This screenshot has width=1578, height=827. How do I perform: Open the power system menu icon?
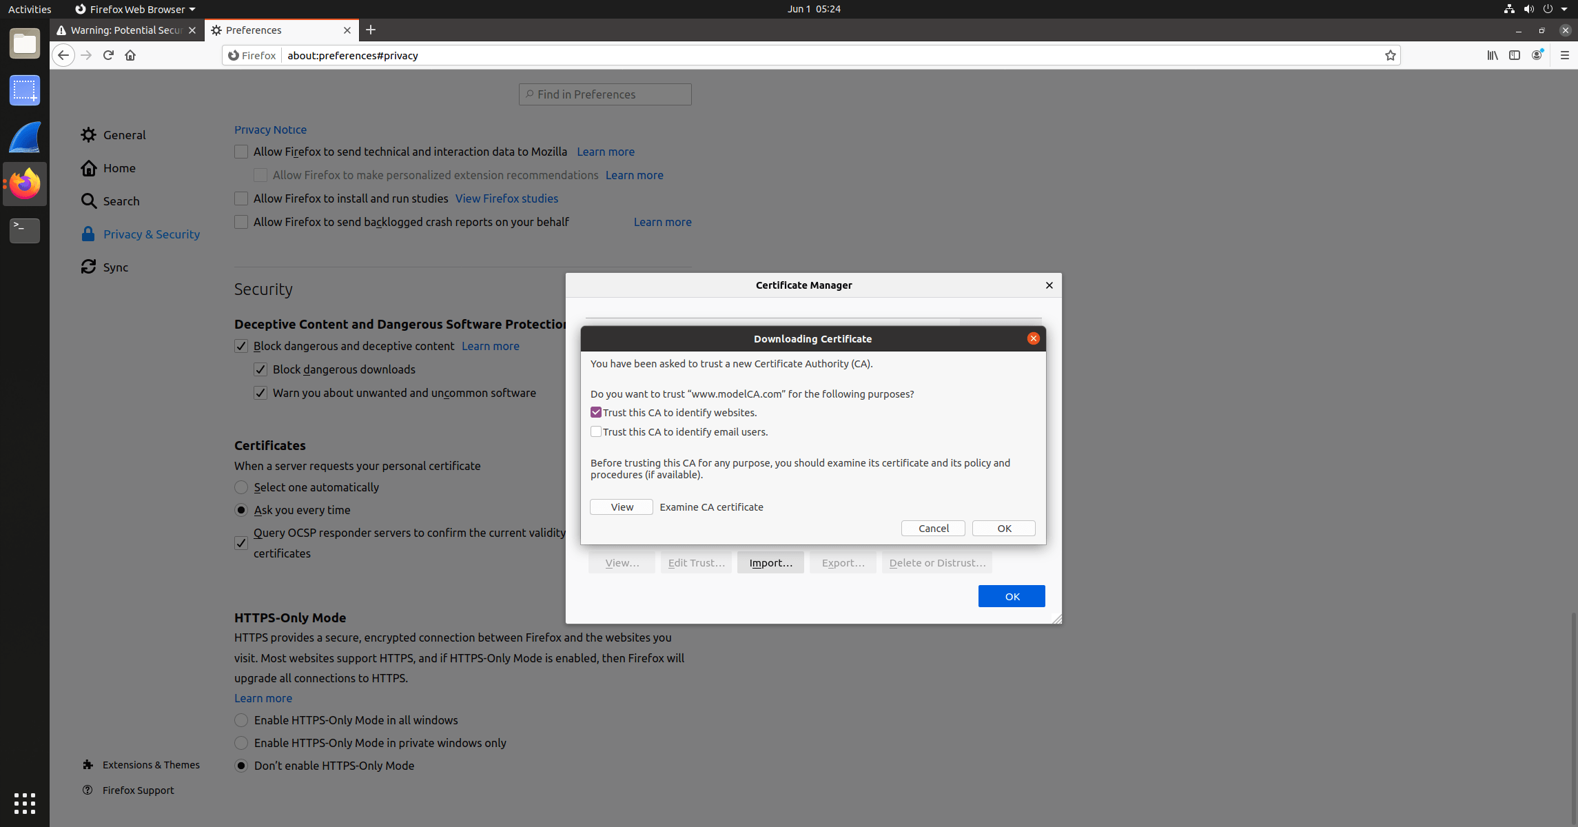tap(1548, 9)
